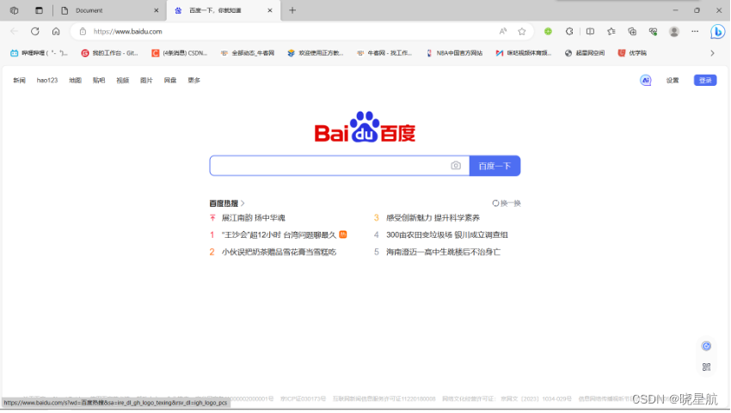This screenshot has height=413, width=731.
Task: Close the Document tab
Action: pos(157,10)
